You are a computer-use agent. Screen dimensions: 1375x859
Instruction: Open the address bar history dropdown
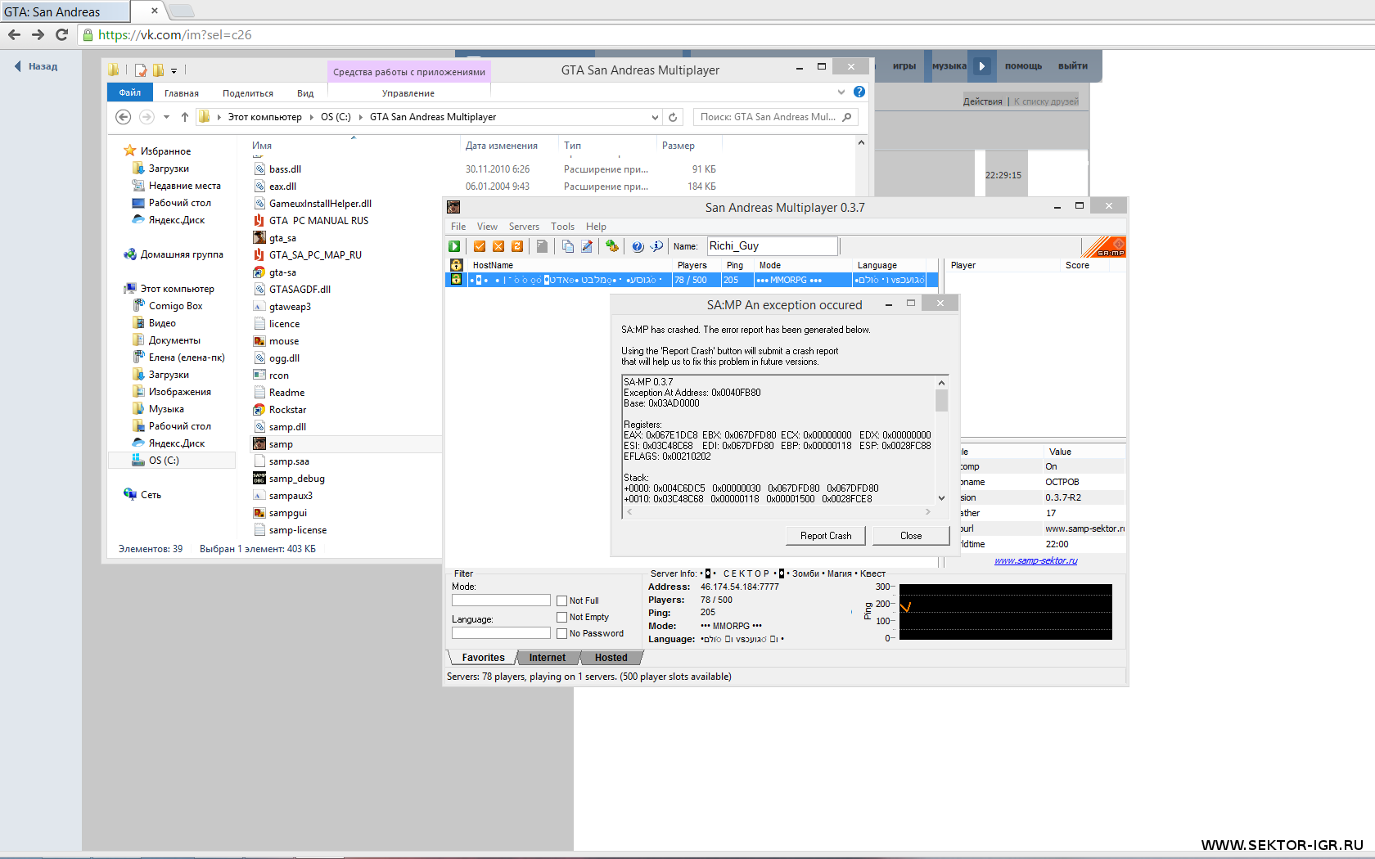tap(655, 118)
